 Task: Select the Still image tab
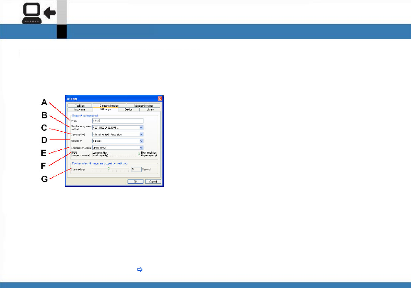(x=106, y=109)
